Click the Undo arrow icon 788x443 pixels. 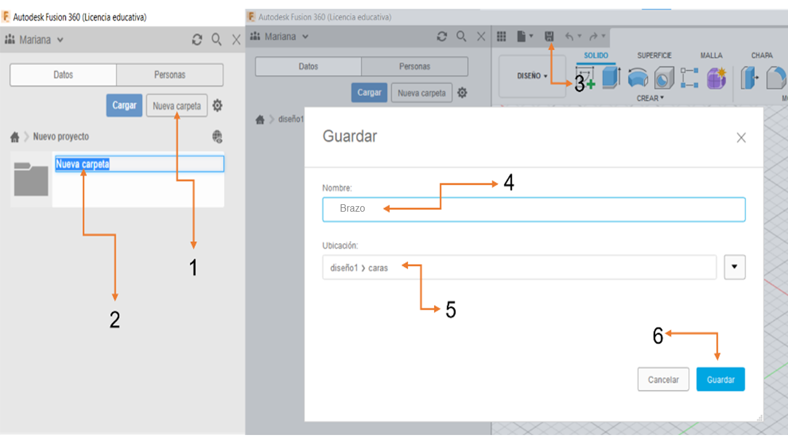coord(569,37)
